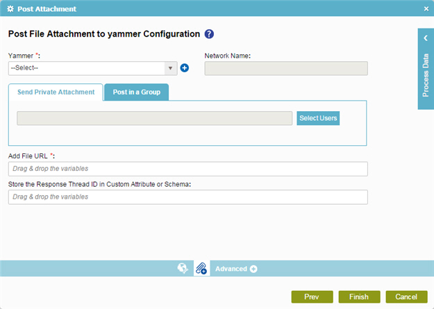
Task: Open the Yammer select dropdown
Action: [x=93, y=68]
